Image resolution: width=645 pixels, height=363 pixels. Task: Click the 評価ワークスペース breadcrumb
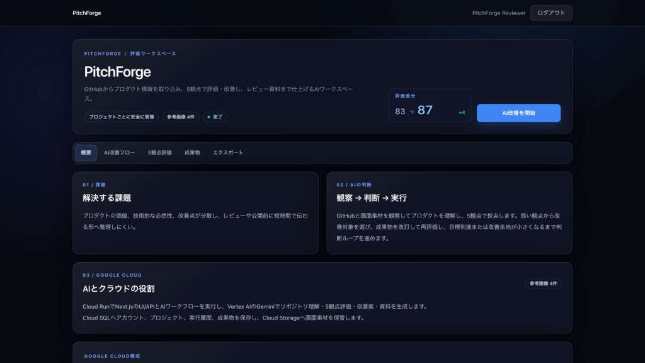(153, 54)
